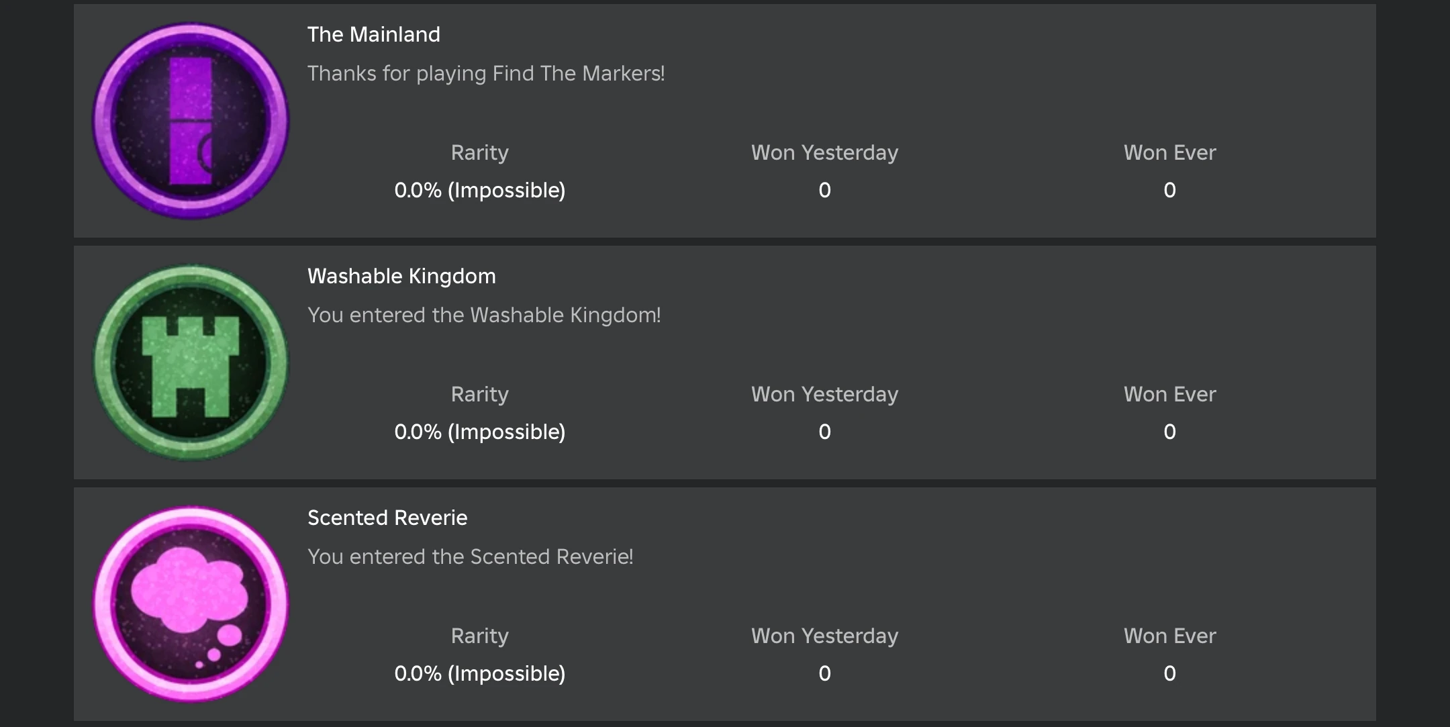Click the 'You entered the Scented Reverie!' text
Screen dimensions: 1450x727
(470, 556)
